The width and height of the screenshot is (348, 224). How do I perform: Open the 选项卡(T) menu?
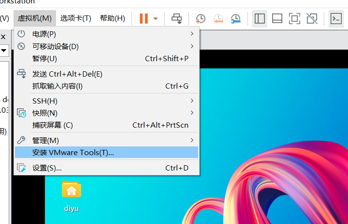[x=75, y=18]
